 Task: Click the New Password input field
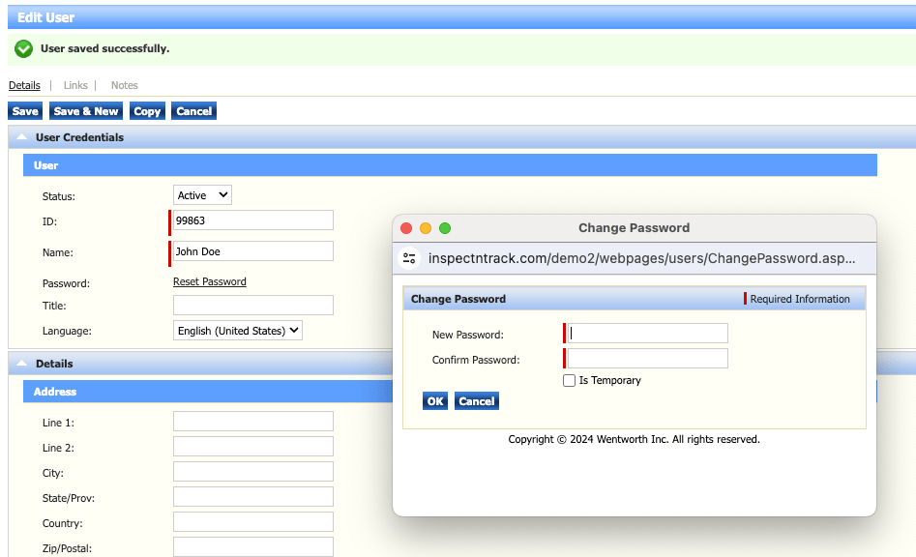[x=644, y=333]
